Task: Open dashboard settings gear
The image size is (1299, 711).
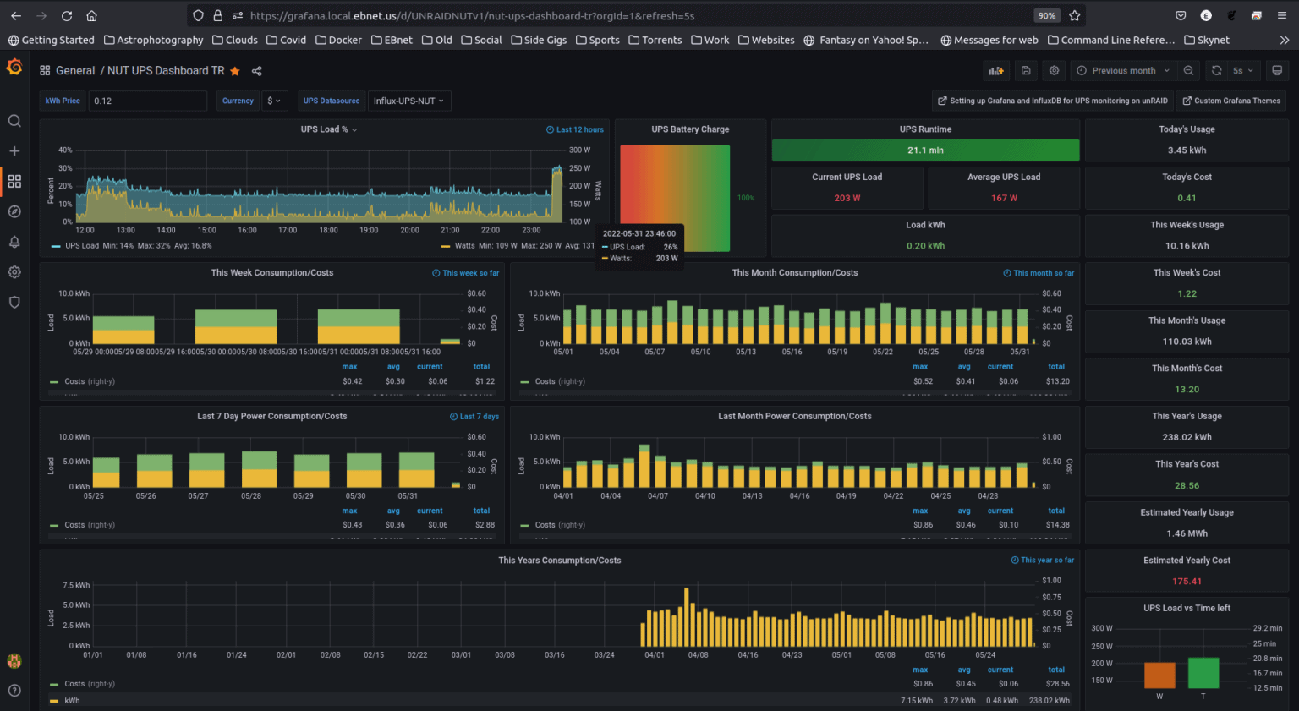Action: pyautogui.click(x=1053, y=70)
